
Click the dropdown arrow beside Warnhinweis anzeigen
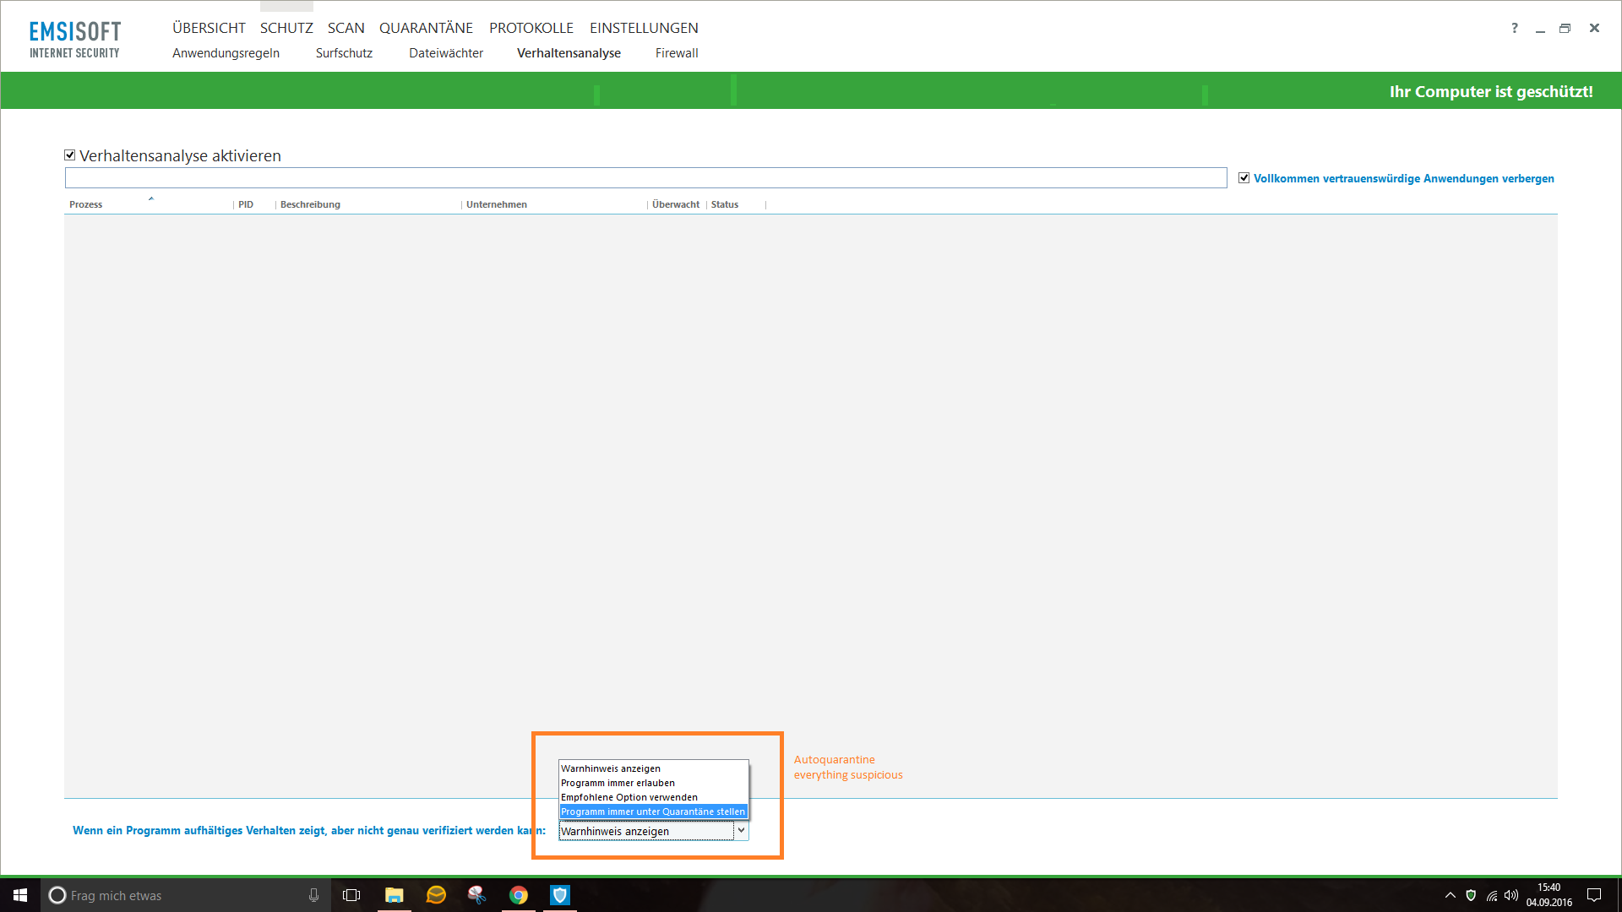tap(741, 831)
